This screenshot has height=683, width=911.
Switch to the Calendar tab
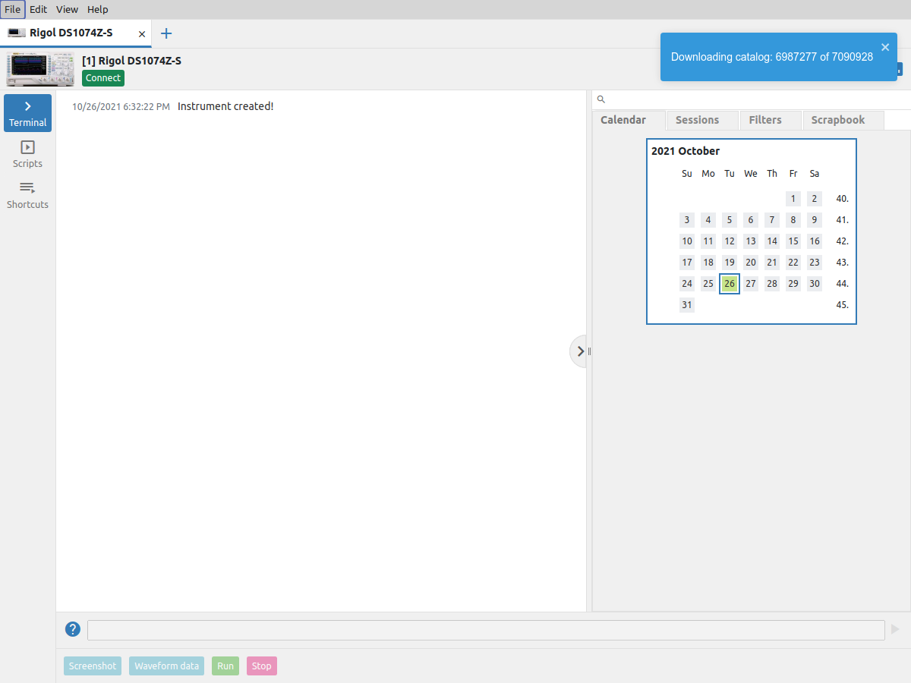(x=629, y=120)
